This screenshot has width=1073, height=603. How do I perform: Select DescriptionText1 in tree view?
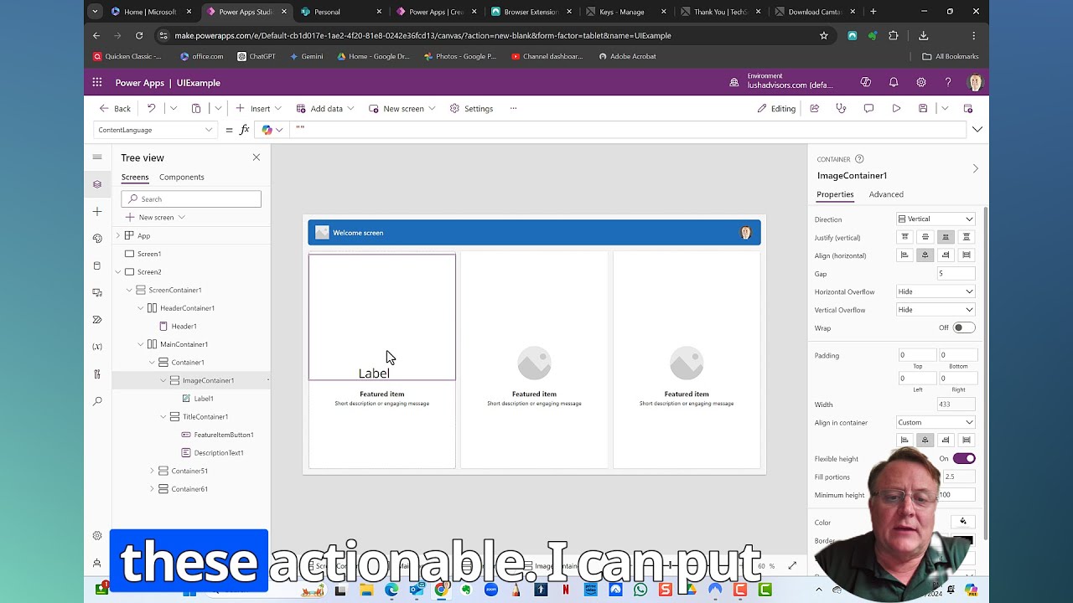click(219, 453)
